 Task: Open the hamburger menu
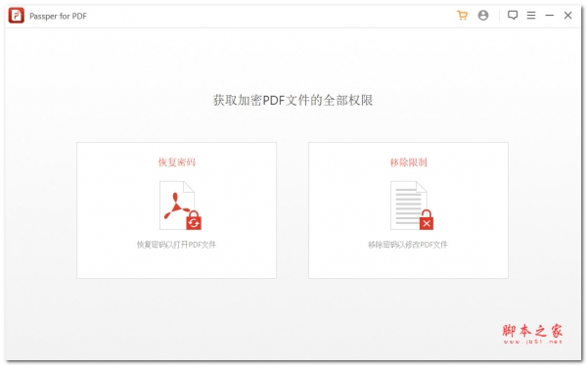pyautogui.click(x=531, y=16)
